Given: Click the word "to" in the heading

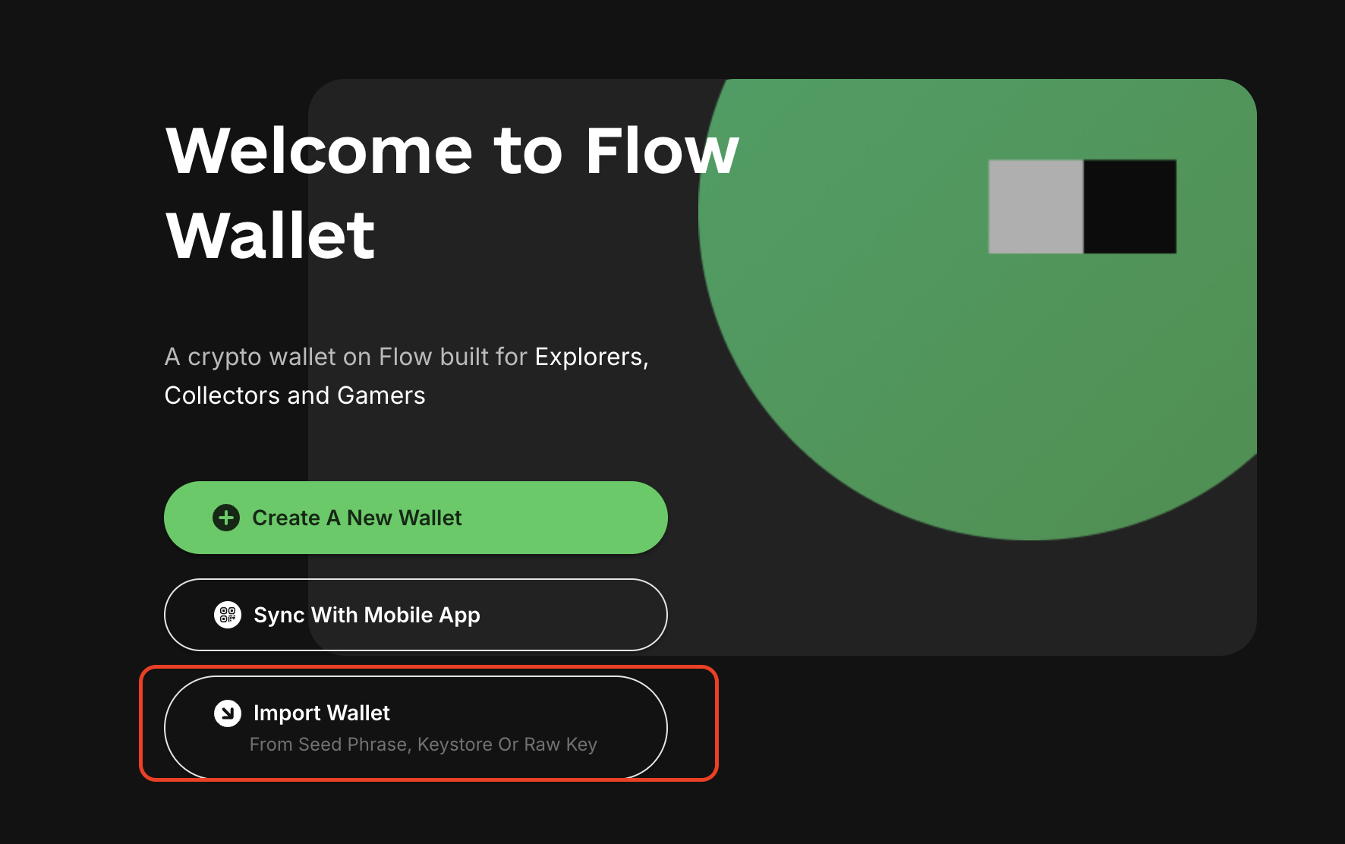Looking at the screenshot, I should [528, 151].
